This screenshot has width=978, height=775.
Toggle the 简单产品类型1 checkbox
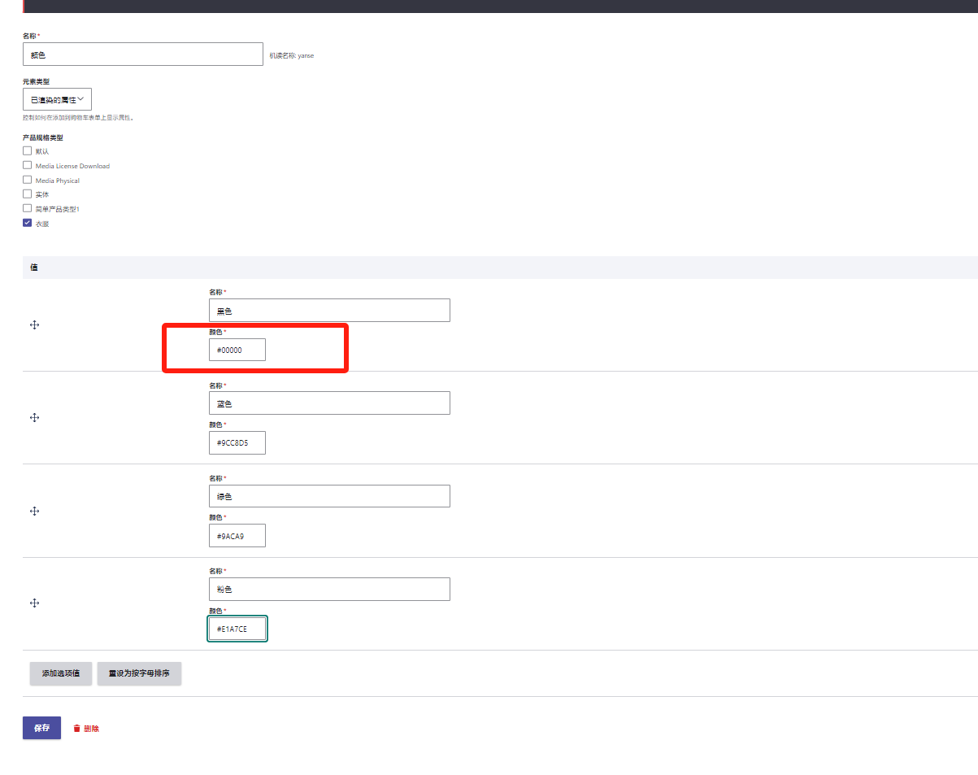pos(28,208)
